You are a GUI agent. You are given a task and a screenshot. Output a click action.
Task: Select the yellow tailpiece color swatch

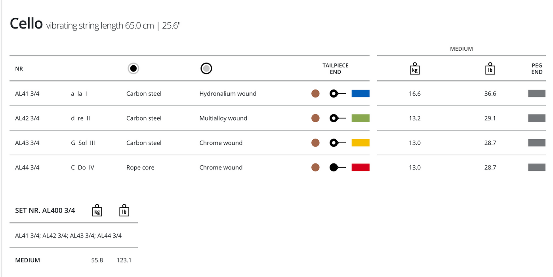pyautogui.click(x=360, y=143)
